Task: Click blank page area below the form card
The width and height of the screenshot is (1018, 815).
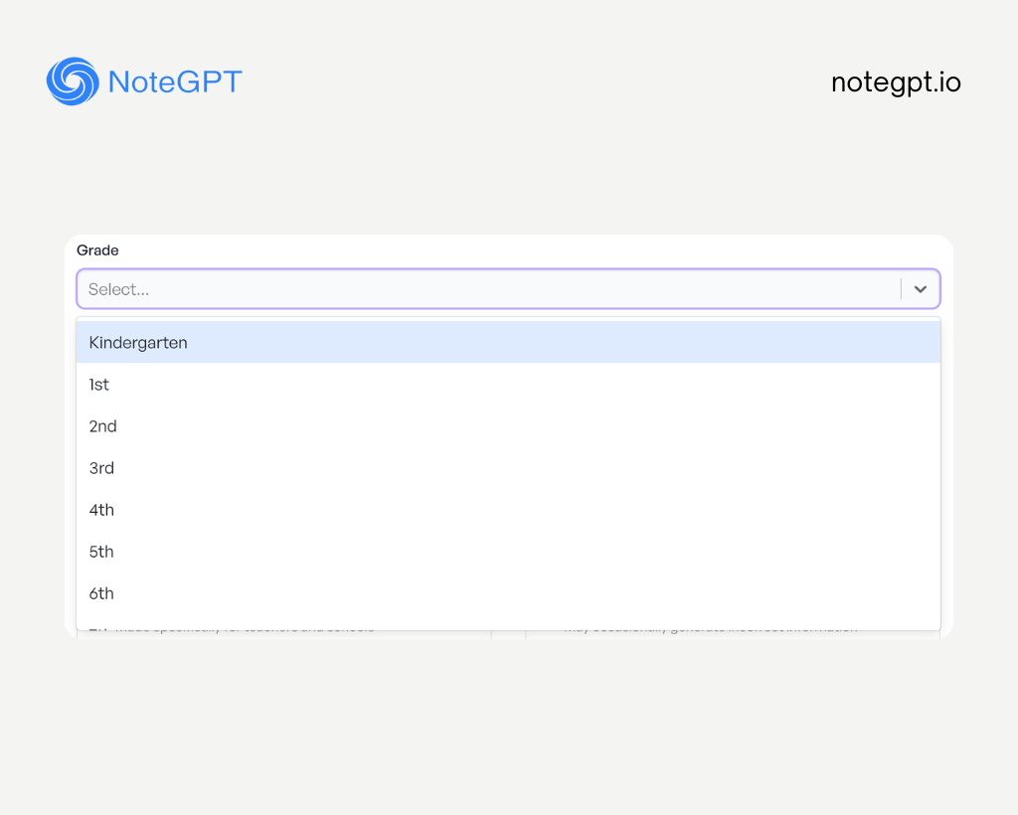Action: 509,726
